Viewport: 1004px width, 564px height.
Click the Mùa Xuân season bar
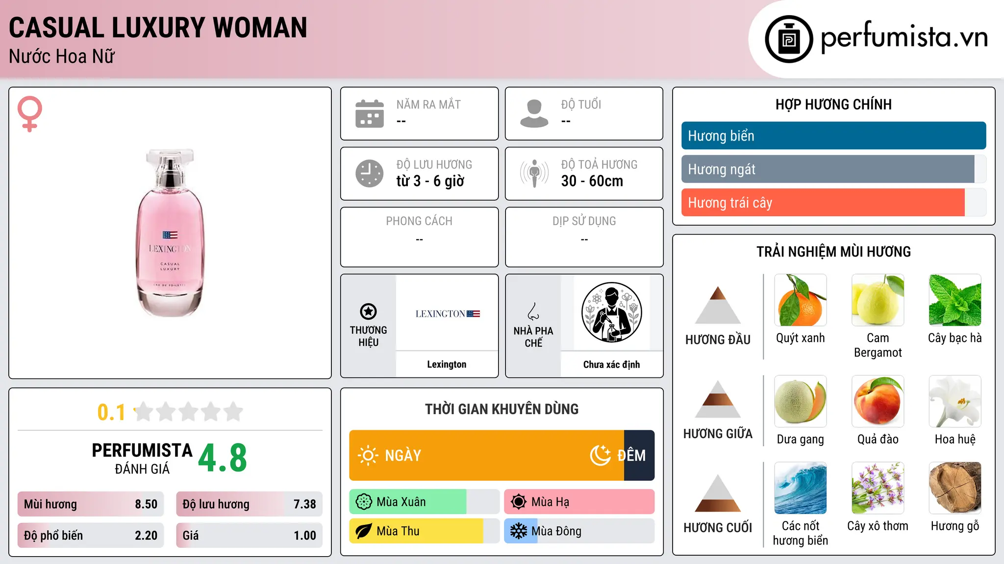[425, 502]
